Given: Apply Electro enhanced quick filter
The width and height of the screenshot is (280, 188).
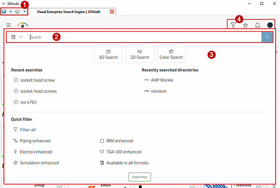Looking at the screenshot, I should point(36,152).
